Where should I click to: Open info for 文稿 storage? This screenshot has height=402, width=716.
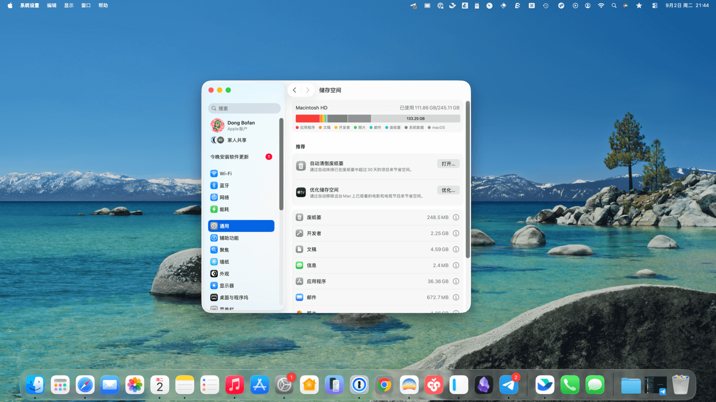[456, 250]
